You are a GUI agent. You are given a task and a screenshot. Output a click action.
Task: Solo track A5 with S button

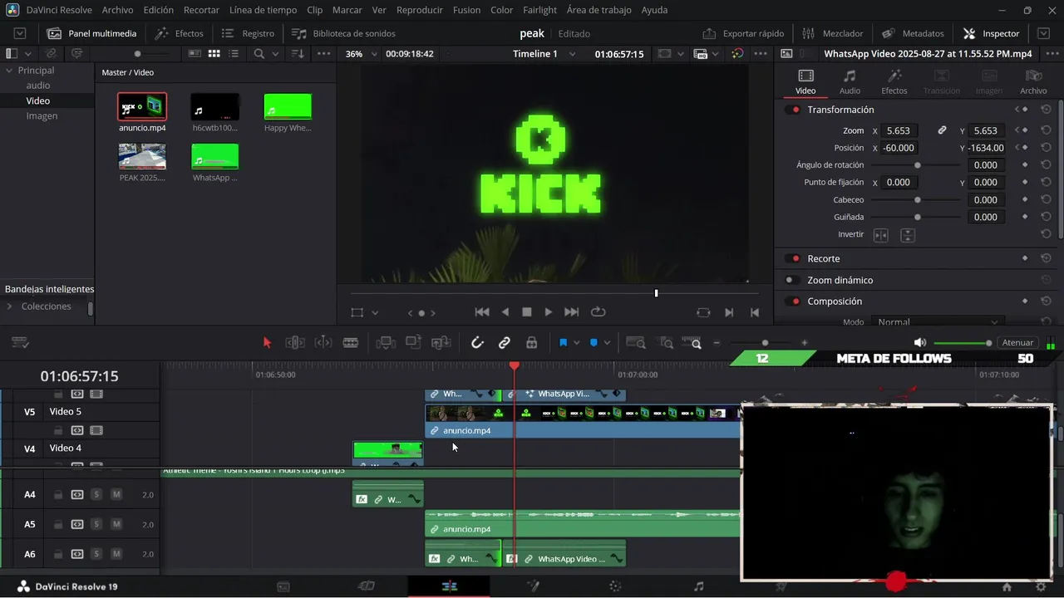(x=96, y=524)
